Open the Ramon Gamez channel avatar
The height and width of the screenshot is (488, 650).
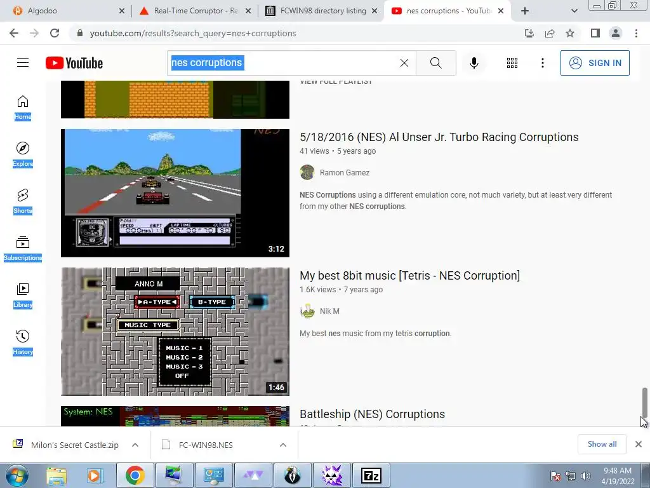307,172
